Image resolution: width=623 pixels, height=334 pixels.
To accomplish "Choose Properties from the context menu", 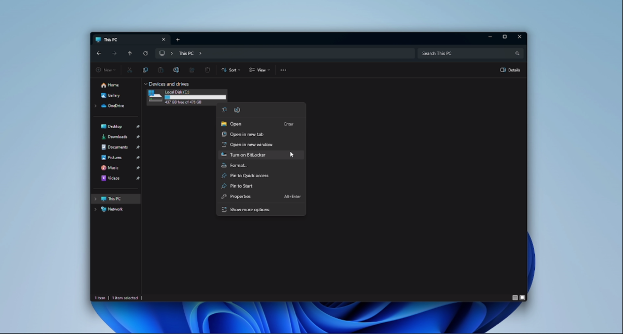I will (x=240, y=196).
